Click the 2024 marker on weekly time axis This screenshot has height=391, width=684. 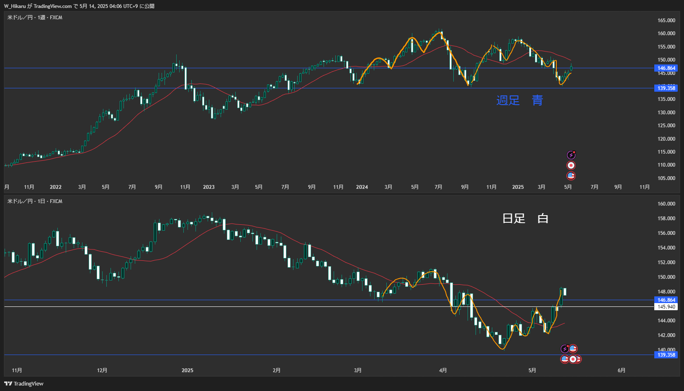[362, 187]
